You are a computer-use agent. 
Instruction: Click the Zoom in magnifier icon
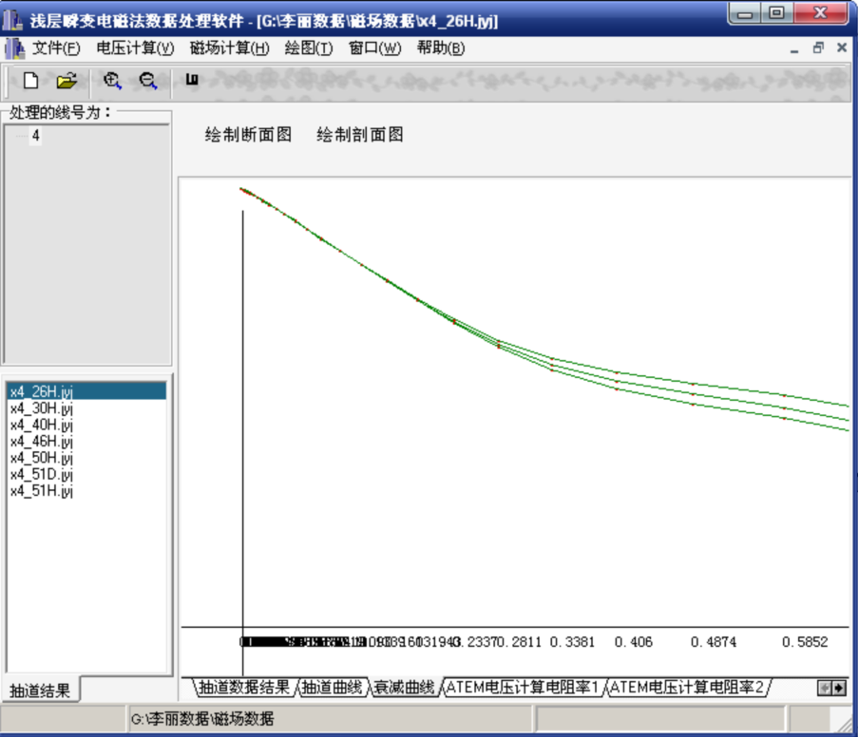(112, 81)
